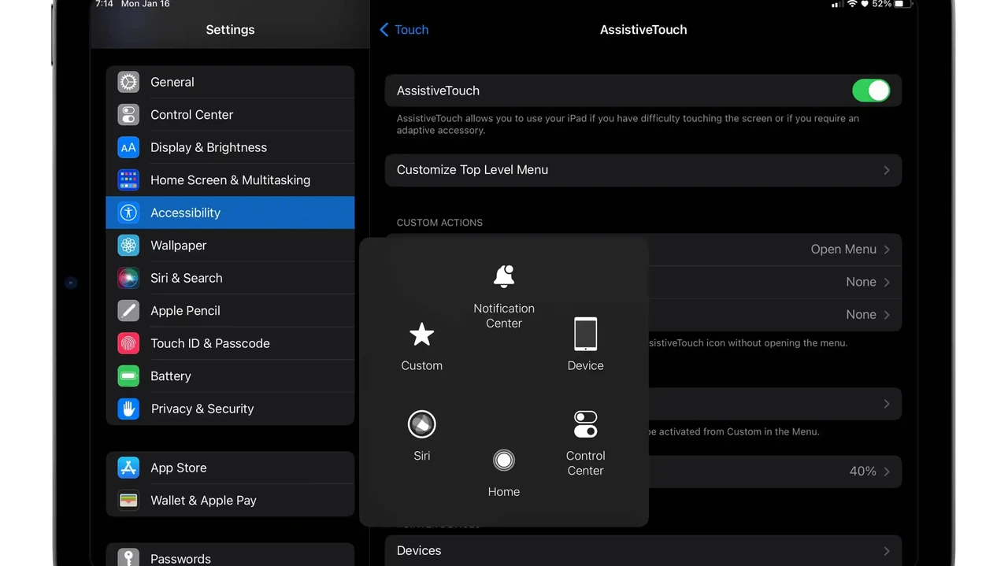The height and width of the screenshot is (566, 1008).
Task: Click the Apple Pencil icon
Action: tap(128, 311)
